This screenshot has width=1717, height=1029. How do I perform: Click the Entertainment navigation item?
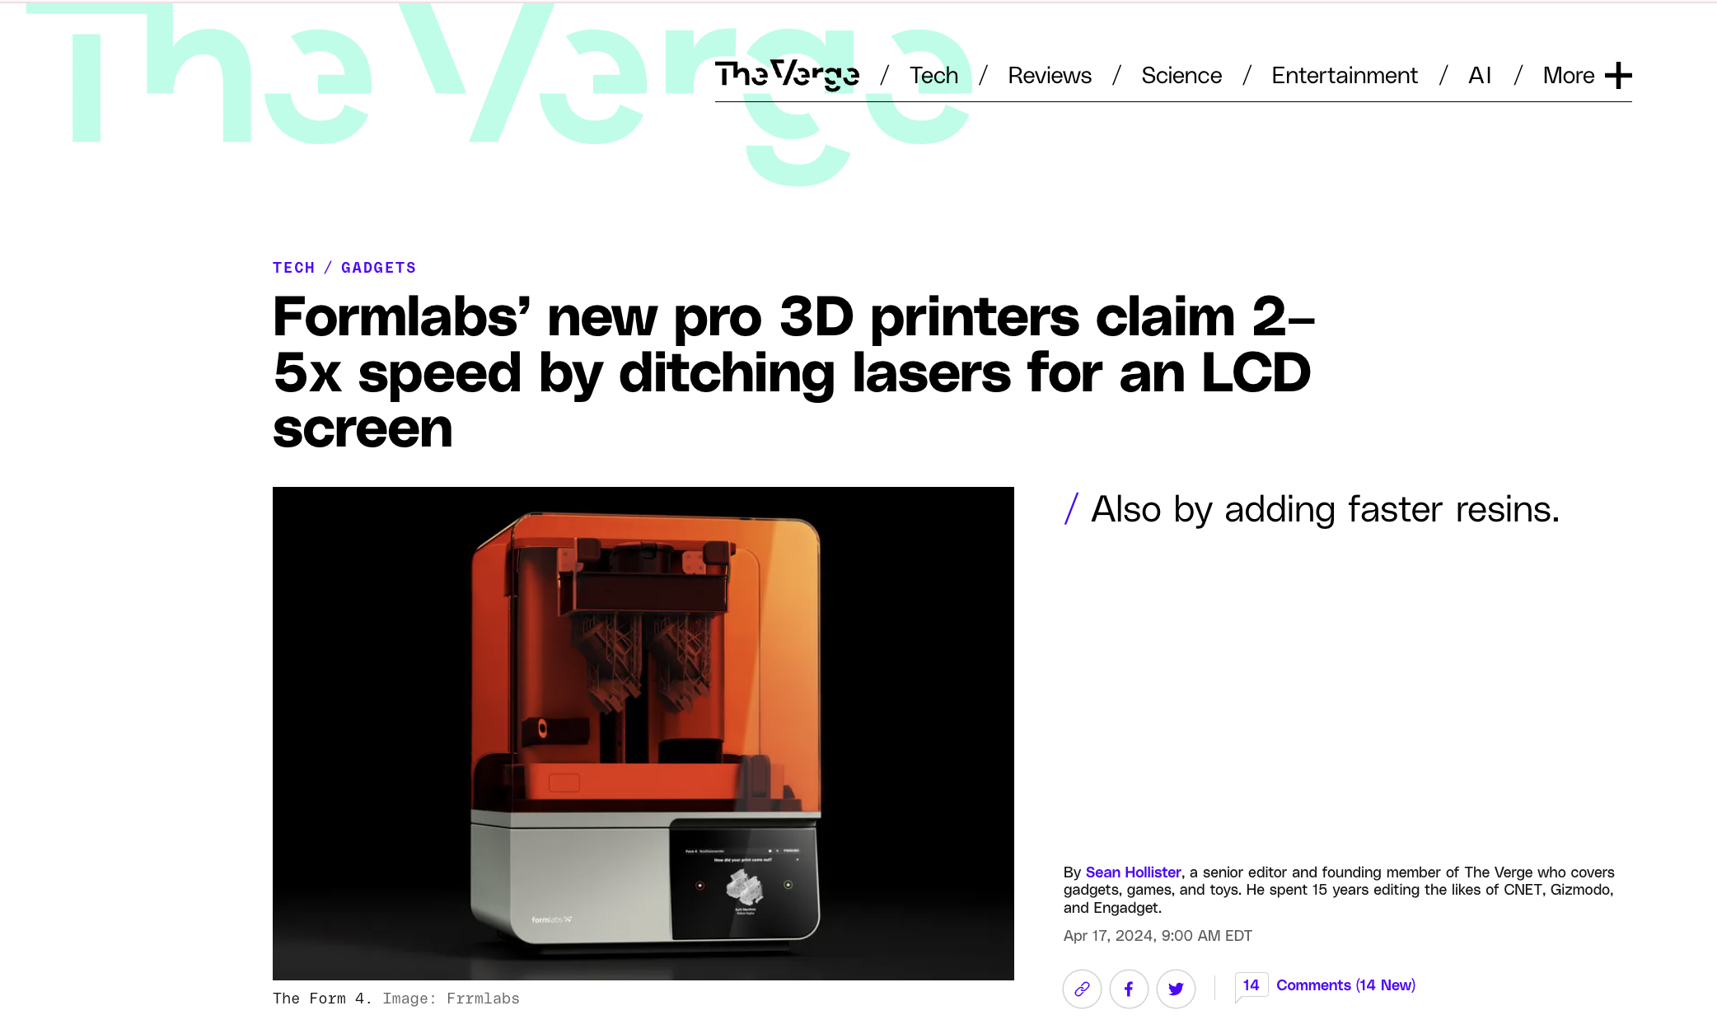pyautogui.click(x=1345, y=75)
